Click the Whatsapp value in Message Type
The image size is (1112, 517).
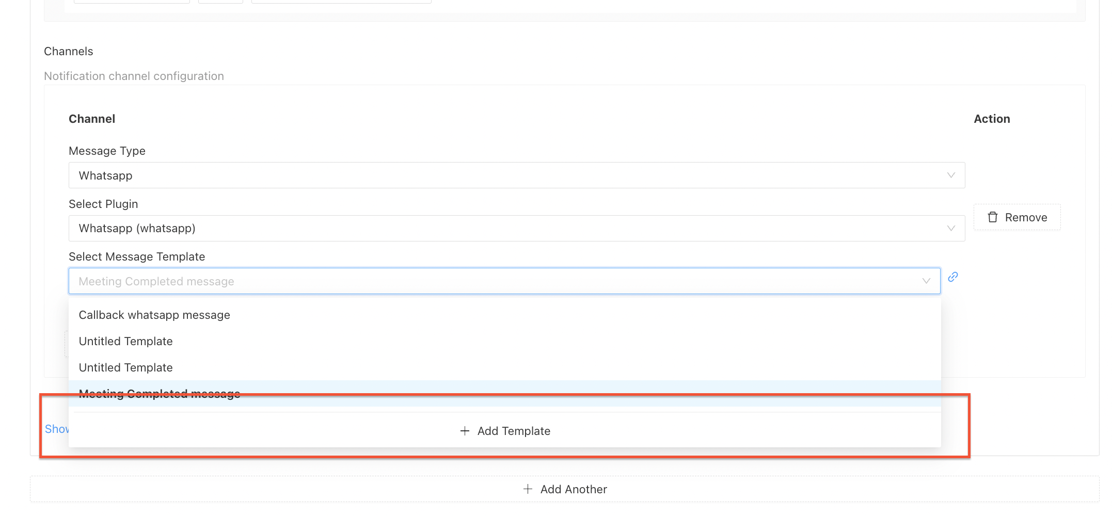click(x=106, y=176)
